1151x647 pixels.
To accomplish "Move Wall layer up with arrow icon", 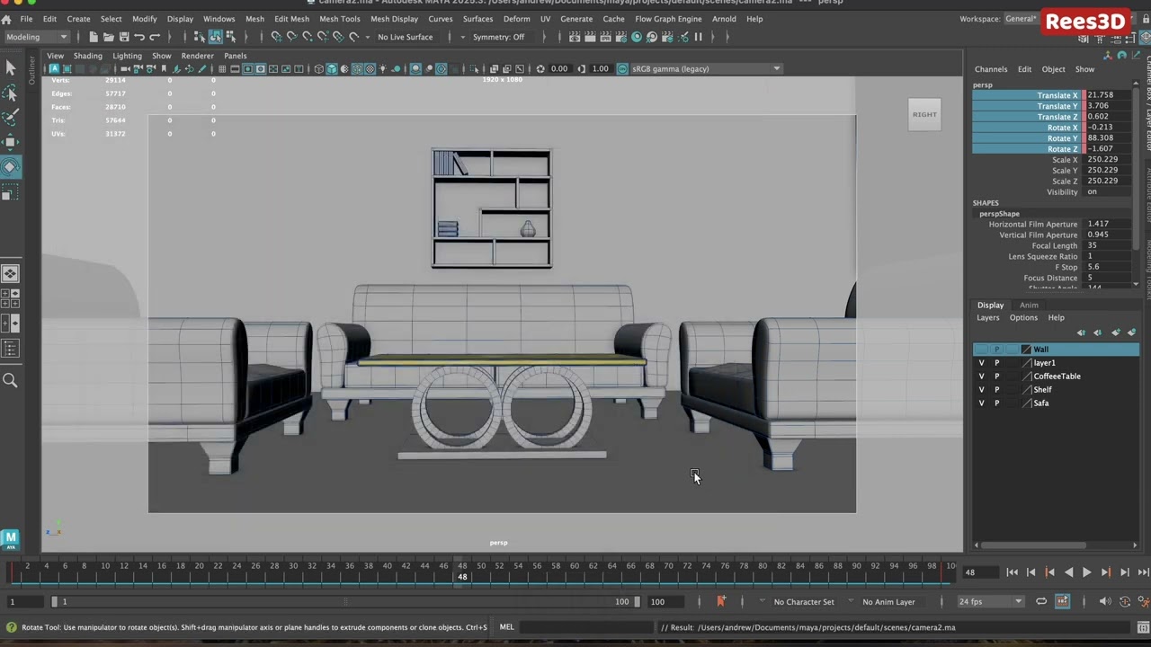I will coord(1081,332).
